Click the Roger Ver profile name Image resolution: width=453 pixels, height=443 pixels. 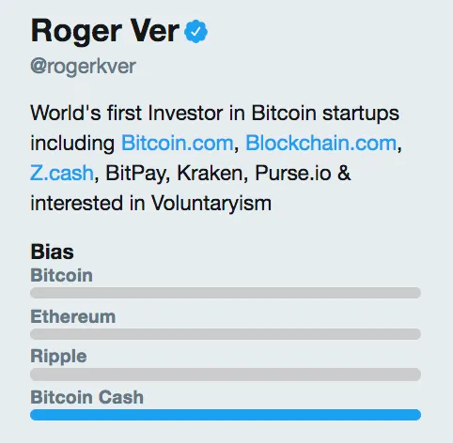(105, 31)
